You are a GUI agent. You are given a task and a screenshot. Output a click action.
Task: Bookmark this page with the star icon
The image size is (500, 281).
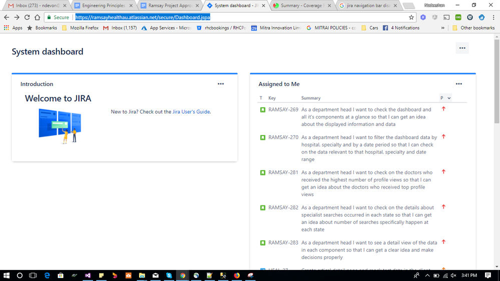(x=411, y=17)
